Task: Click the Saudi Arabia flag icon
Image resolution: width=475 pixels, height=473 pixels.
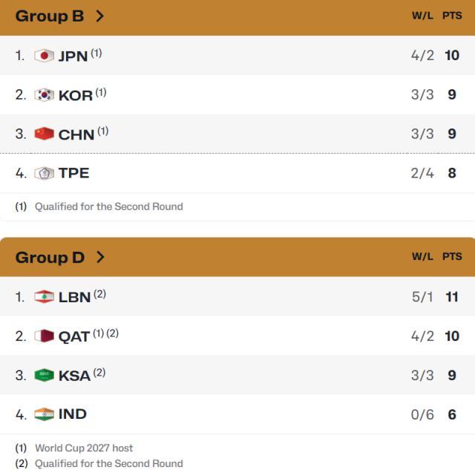Action: point(45,375)
